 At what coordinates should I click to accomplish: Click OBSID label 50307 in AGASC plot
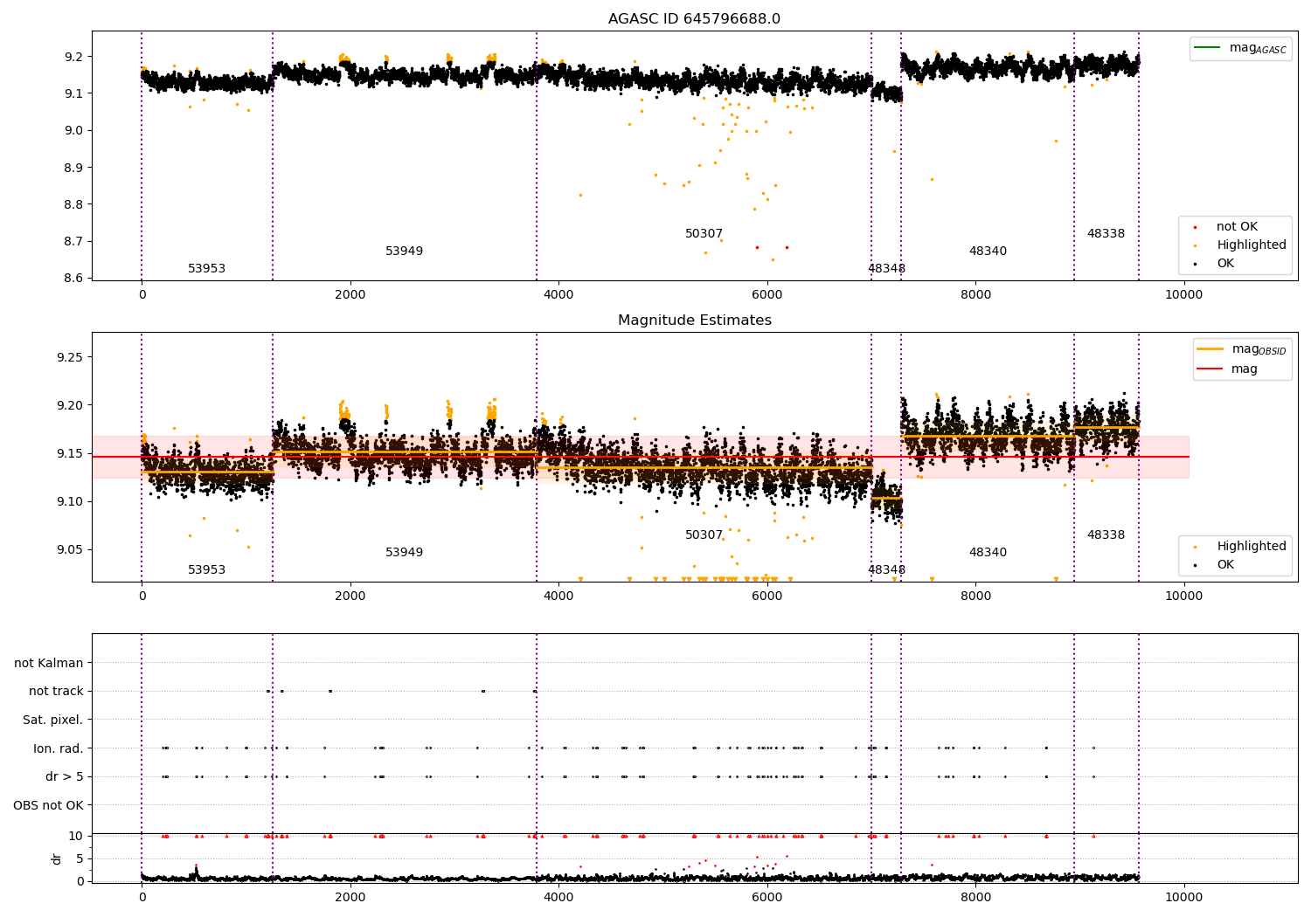coord(704,234)
